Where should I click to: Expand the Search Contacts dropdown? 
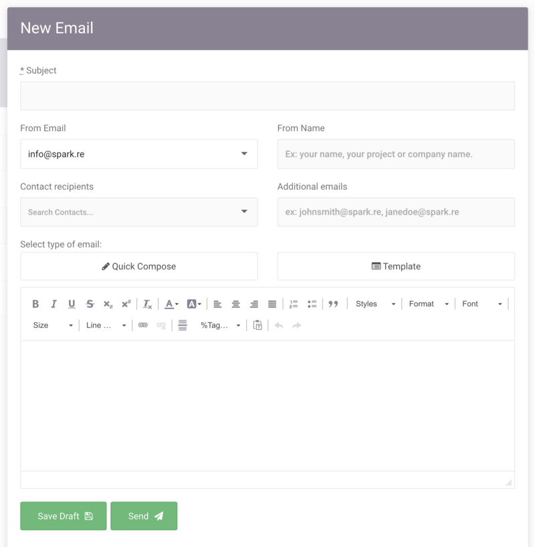[x=139, y=212]
